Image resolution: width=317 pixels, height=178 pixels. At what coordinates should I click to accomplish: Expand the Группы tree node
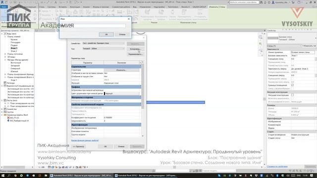(x=2, y=112)
